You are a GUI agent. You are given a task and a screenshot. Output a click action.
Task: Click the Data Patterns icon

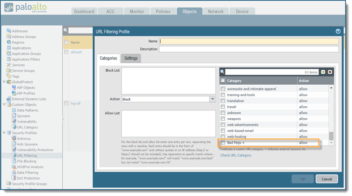(x=14, y=110)
